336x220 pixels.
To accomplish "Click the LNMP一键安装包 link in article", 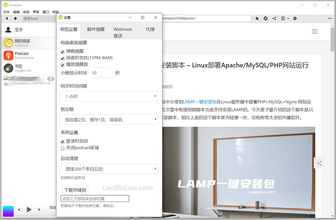I will click(x=200, y=102).
